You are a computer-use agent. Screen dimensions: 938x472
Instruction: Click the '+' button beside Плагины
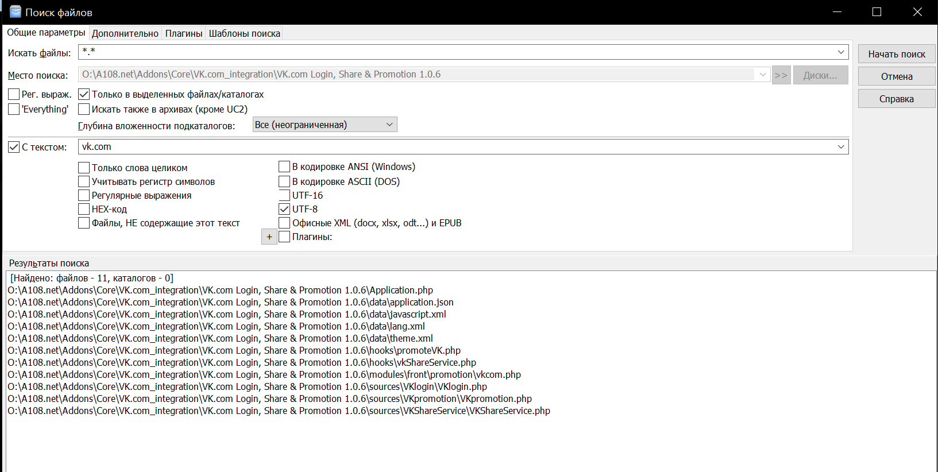coord(269,237)
